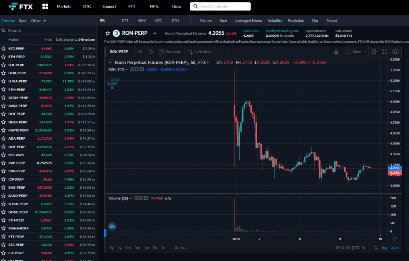The image size is (409, 261).
Task: Open timezone setting 18:31:31 (UTC-5)
Action: (x=350, y=248)
